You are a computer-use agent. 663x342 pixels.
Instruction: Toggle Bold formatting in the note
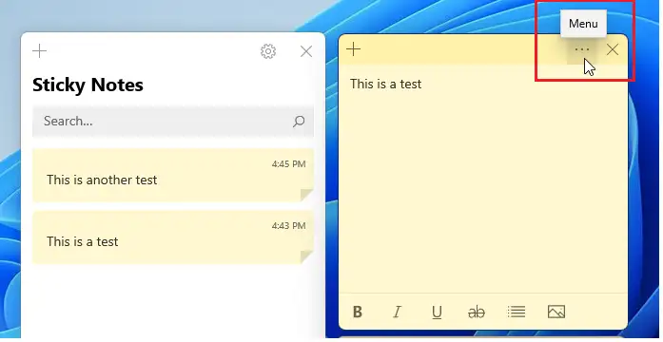coord(358,312)
